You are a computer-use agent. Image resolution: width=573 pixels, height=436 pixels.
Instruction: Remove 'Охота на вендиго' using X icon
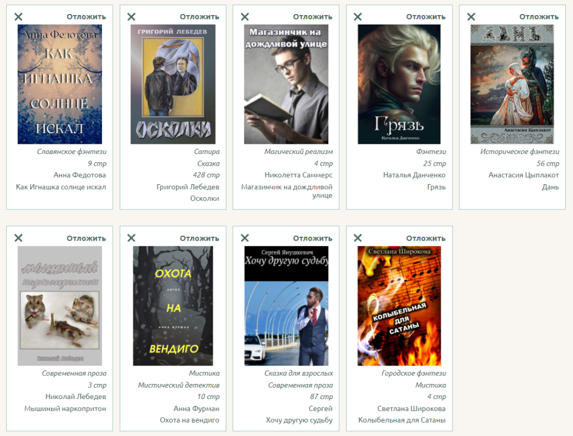pos(132,238)
